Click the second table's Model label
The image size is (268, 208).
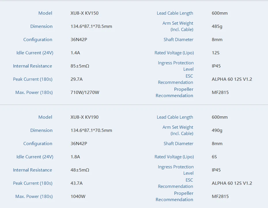point(45,117)
